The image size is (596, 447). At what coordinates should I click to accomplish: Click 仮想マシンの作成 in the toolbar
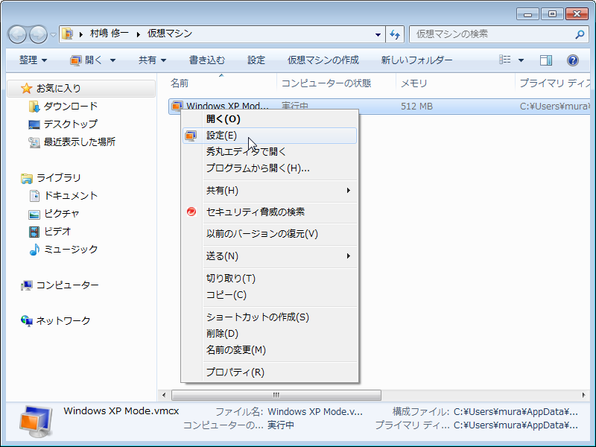point(323,60)
